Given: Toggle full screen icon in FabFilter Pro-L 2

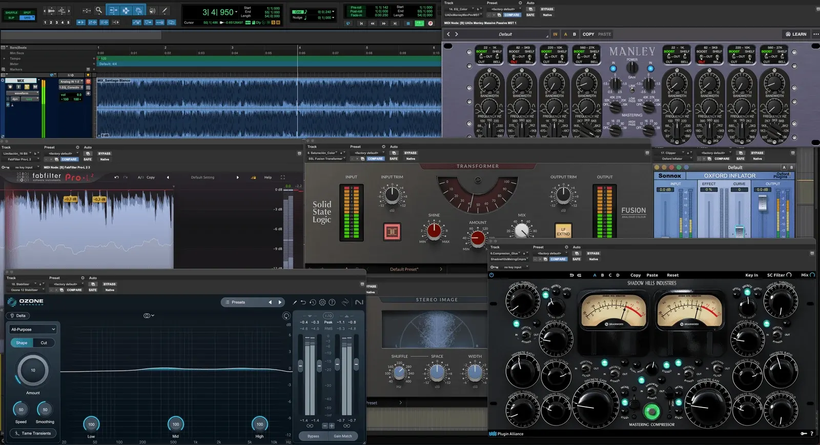Looking at the screenshot, I should pyautogui.click(x=282, y=177).
